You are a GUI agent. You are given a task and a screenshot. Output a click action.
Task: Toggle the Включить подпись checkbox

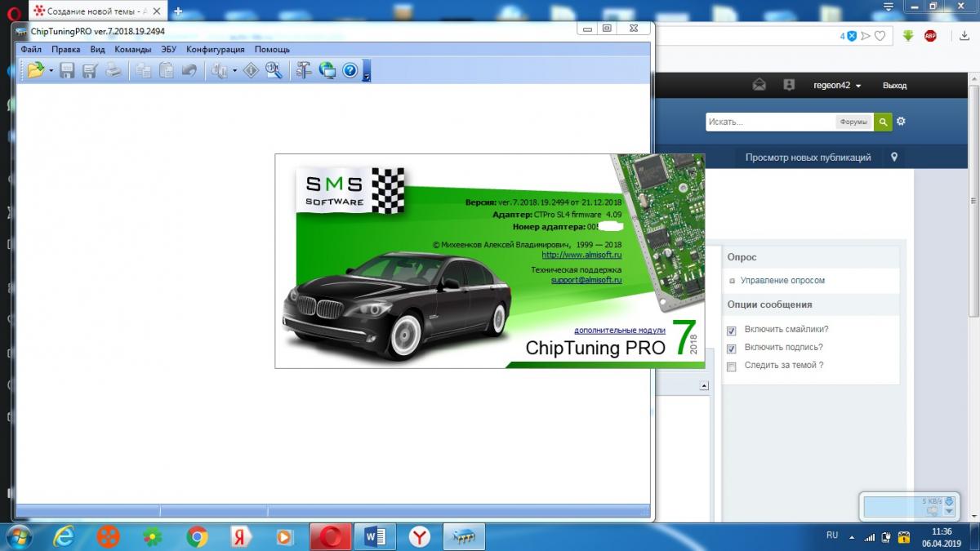pos(731,349)
